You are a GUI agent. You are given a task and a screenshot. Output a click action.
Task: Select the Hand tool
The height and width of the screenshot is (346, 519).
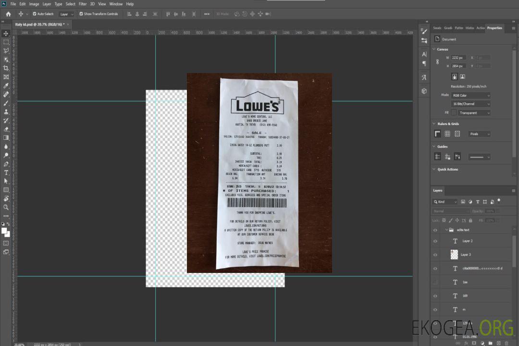[x=6, y=198]
